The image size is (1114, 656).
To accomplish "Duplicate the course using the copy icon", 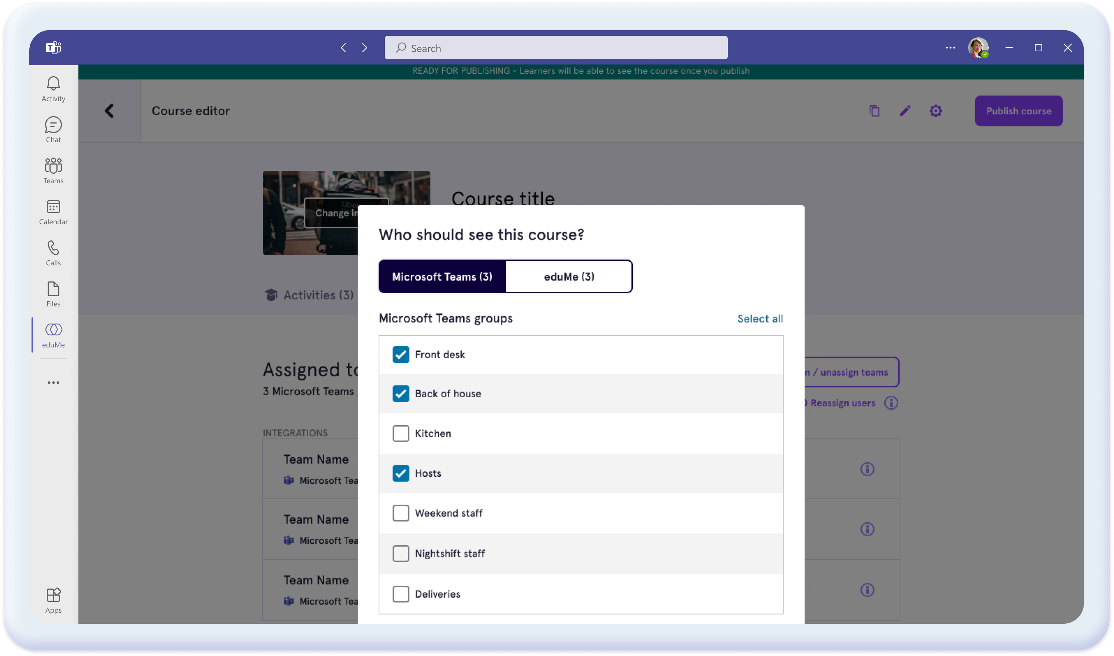I will (874, 111).
